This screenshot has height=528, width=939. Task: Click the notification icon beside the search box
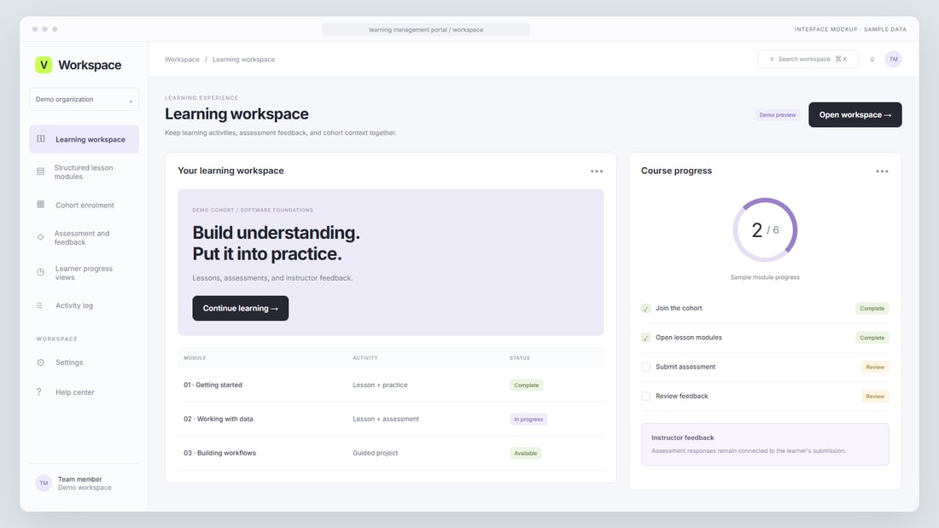pos(872,59)
